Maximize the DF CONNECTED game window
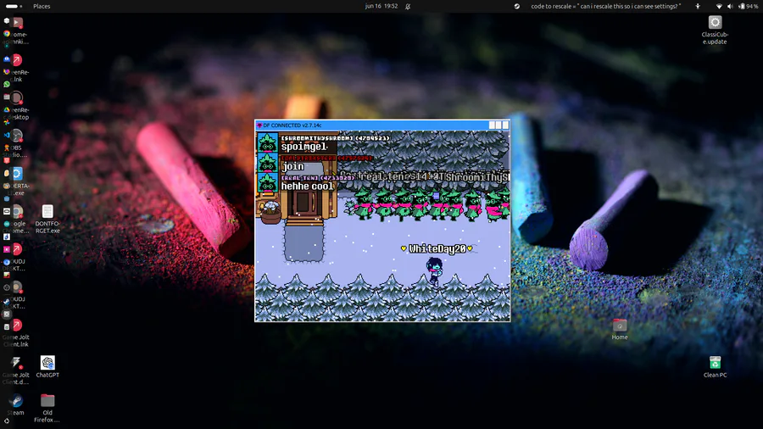The width and height of the screenshot is (763, 429). pos(498,125)
